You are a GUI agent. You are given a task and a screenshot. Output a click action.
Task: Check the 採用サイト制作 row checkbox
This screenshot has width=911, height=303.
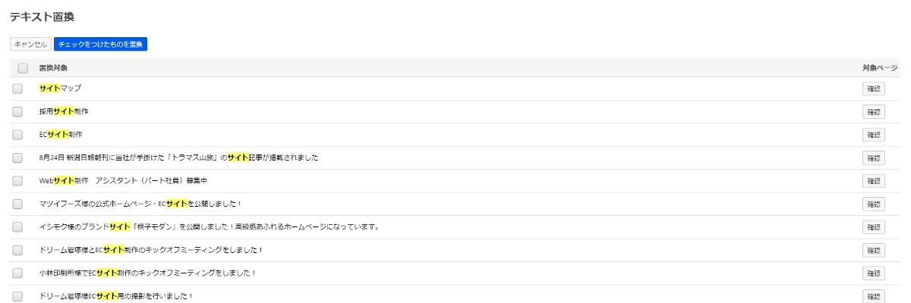pyautogui.click(x=17, y=111)
